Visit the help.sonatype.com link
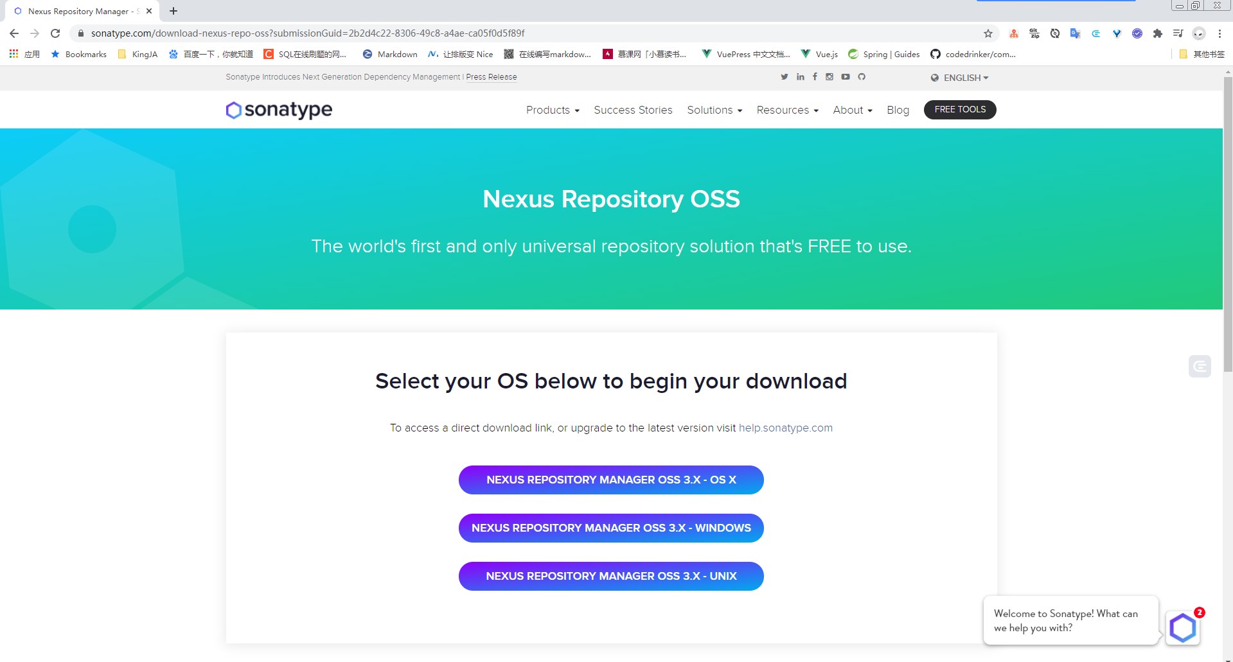This screenshot has width=1233, height=662. tap(786, 428)
